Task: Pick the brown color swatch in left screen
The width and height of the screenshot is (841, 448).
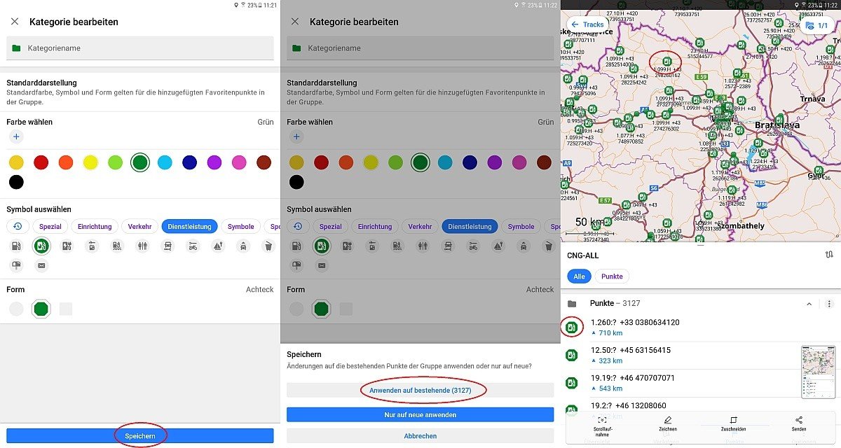Action: click(264, 162)
